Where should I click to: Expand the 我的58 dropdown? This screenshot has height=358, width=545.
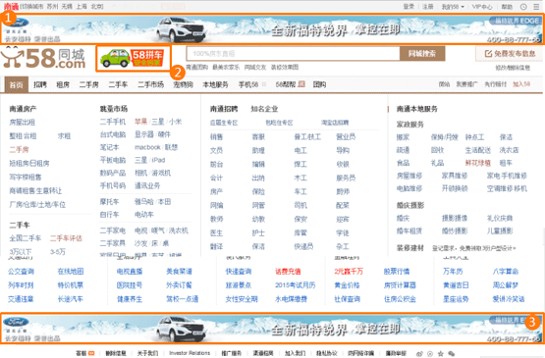click(x=453, y=7)
